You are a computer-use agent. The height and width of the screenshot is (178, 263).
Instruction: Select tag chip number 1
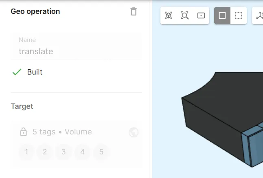[26, 152]
